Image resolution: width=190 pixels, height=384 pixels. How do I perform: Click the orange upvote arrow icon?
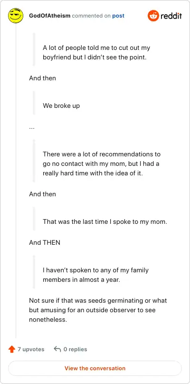point(12,349)
